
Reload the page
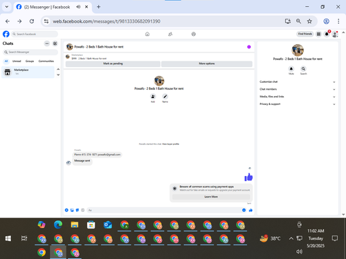[x=32, y=21]
